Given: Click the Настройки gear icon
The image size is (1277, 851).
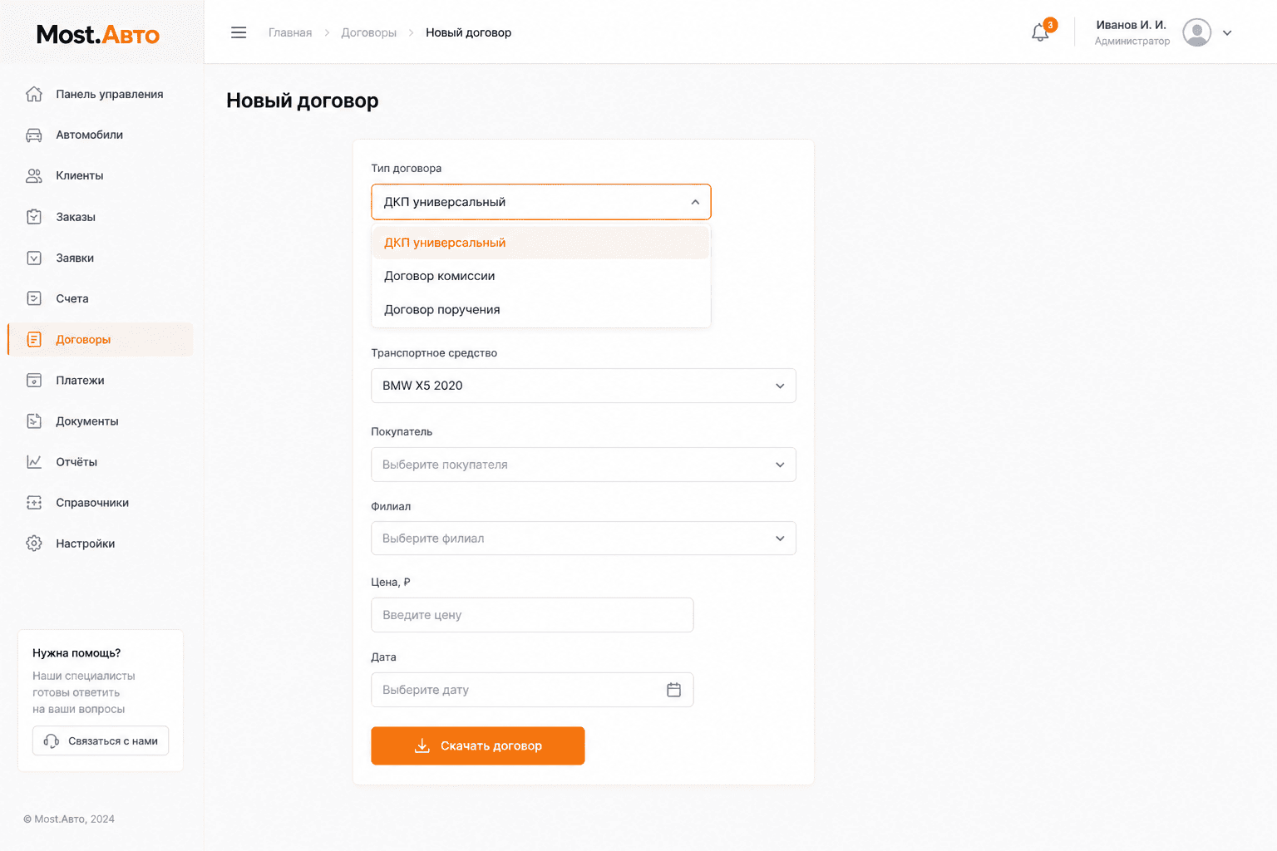Looking at the screenshot, I should click(34, 544).
